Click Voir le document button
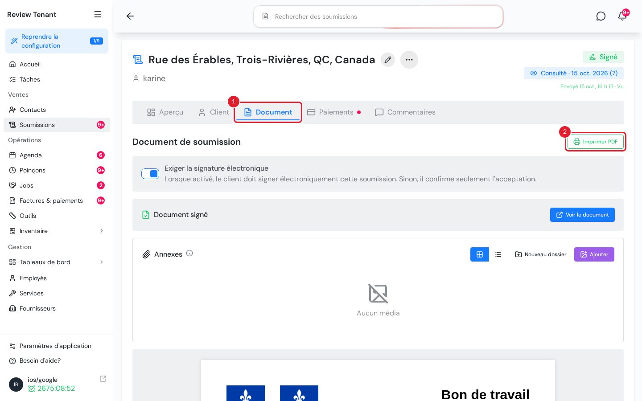Image resolution: width=642 pixels, height=401 pixels. tap(582, 215)
